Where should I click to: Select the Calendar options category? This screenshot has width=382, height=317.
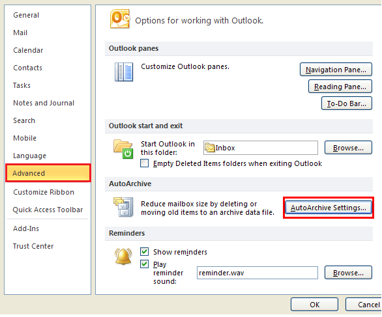(x=28, y=50)
